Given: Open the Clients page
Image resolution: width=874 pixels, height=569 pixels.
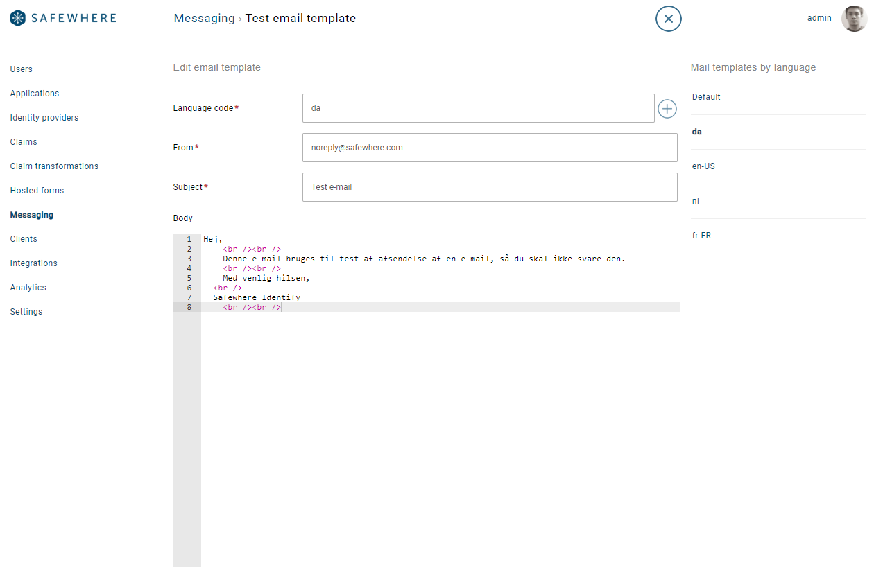Looking at the screenshot, I should [23, 238].
